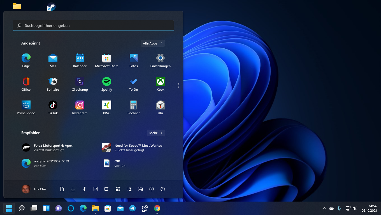Screen dimensions: 381x215
Task: Launch the Xbox app
Action: [161, 84]
